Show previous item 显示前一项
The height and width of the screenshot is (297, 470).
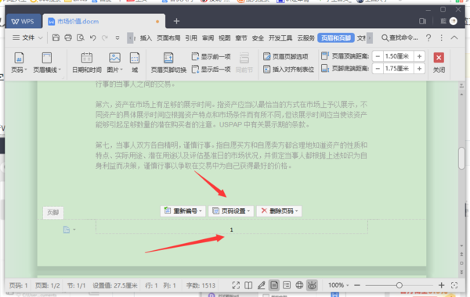click(x=211, y=56)
